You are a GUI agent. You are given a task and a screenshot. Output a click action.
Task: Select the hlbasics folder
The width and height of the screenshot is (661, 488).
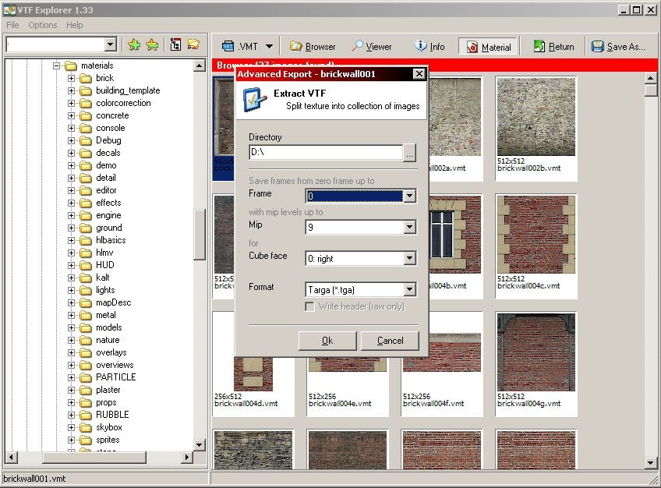pyautogui.click(x=111, y=240)
